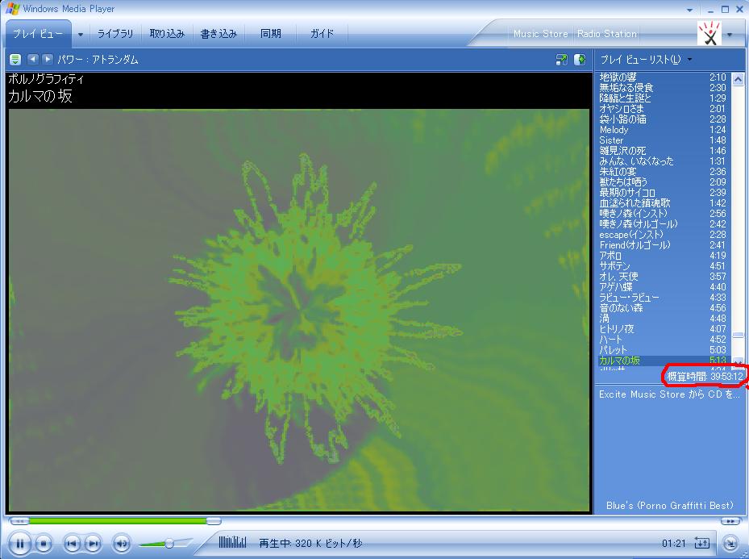
Task: Select track 血塗られた鎮魂歌
Action: [663, 203]
